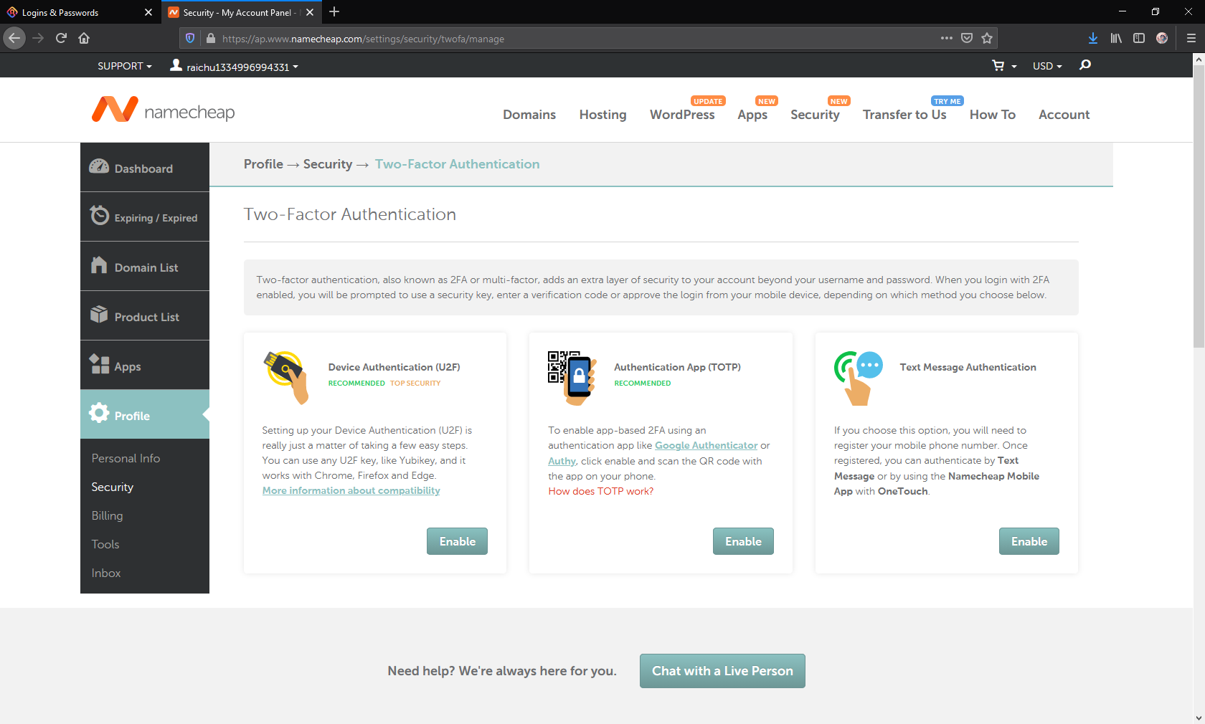Open the Authy link
The height and width of the screenshot is (724, 1205).
[562, 461]
